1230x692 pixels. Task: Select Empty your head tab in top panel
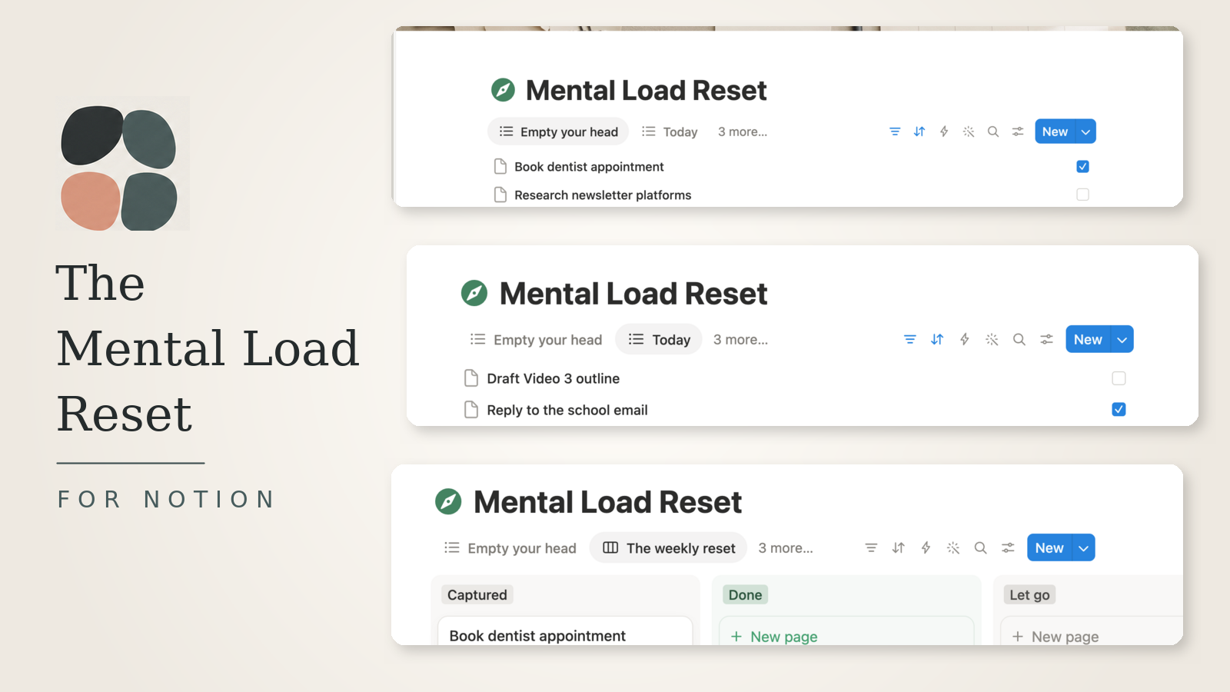click(558, 131)
